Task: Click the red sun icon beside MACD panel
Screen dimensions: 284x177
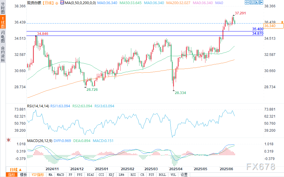Action: (9, 141)
